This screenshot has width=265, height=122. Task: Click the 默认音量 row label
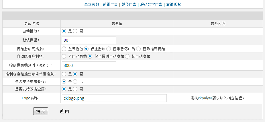(31, 40)
